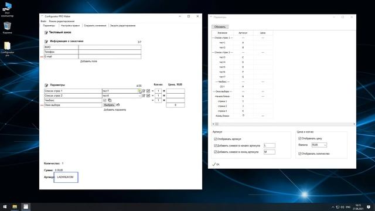Click the article prefix field containing "L"
Screen dimensions: 375x211
click(270, 145)
